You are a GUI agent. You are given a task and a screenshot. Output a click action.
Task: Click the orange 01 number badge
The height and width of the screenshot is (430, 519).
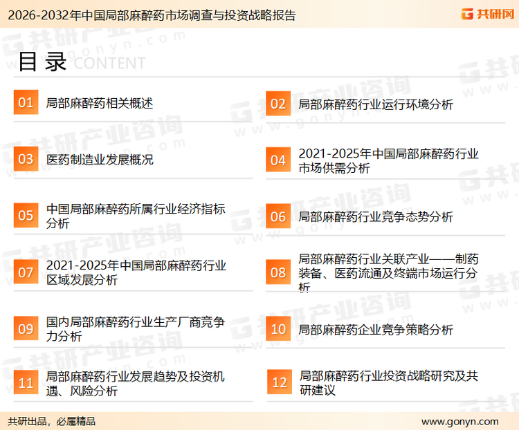(26, 102)
